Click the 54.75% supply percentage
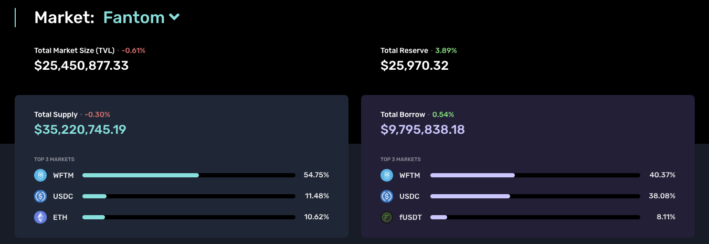The width and height of the screenshot is (709, 244). coord(316,175)
